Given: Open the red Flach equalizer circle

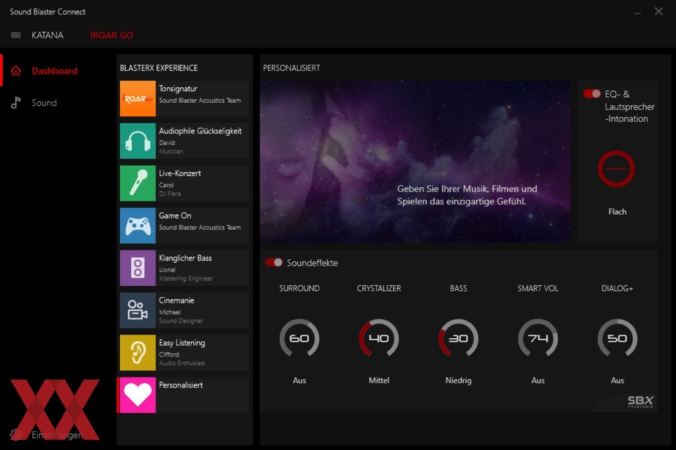Looking at the screenshot, I should click(616, 169).
